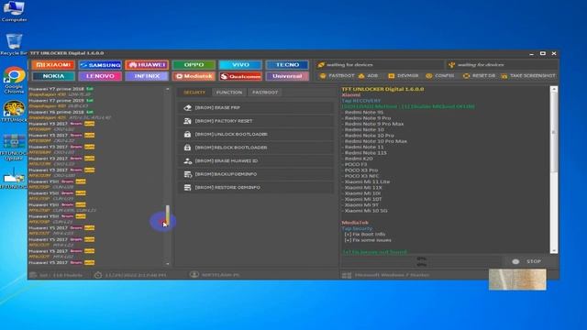The width and height of the screenshot is (587, 330).
Task: Click the device list scroll down arrow
Action: click(167, 264)
